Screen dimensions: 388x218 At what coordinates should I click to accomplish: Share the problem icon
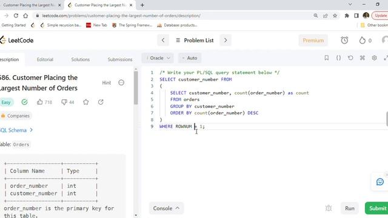(101, 102)
